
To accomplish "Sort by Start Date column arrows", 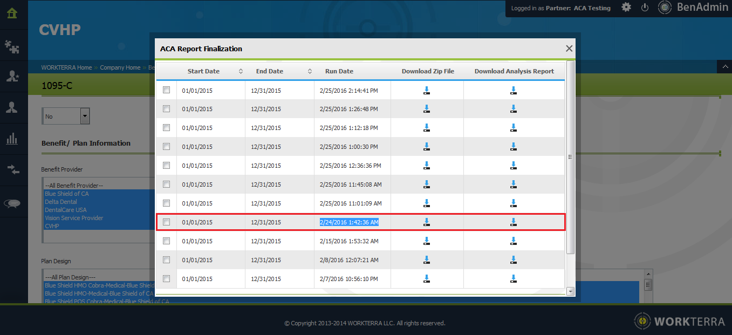I will pos(241,71).
